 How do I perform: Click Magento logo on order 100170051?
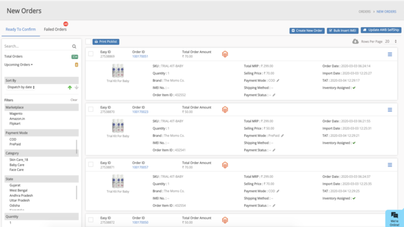pos(225,54)
